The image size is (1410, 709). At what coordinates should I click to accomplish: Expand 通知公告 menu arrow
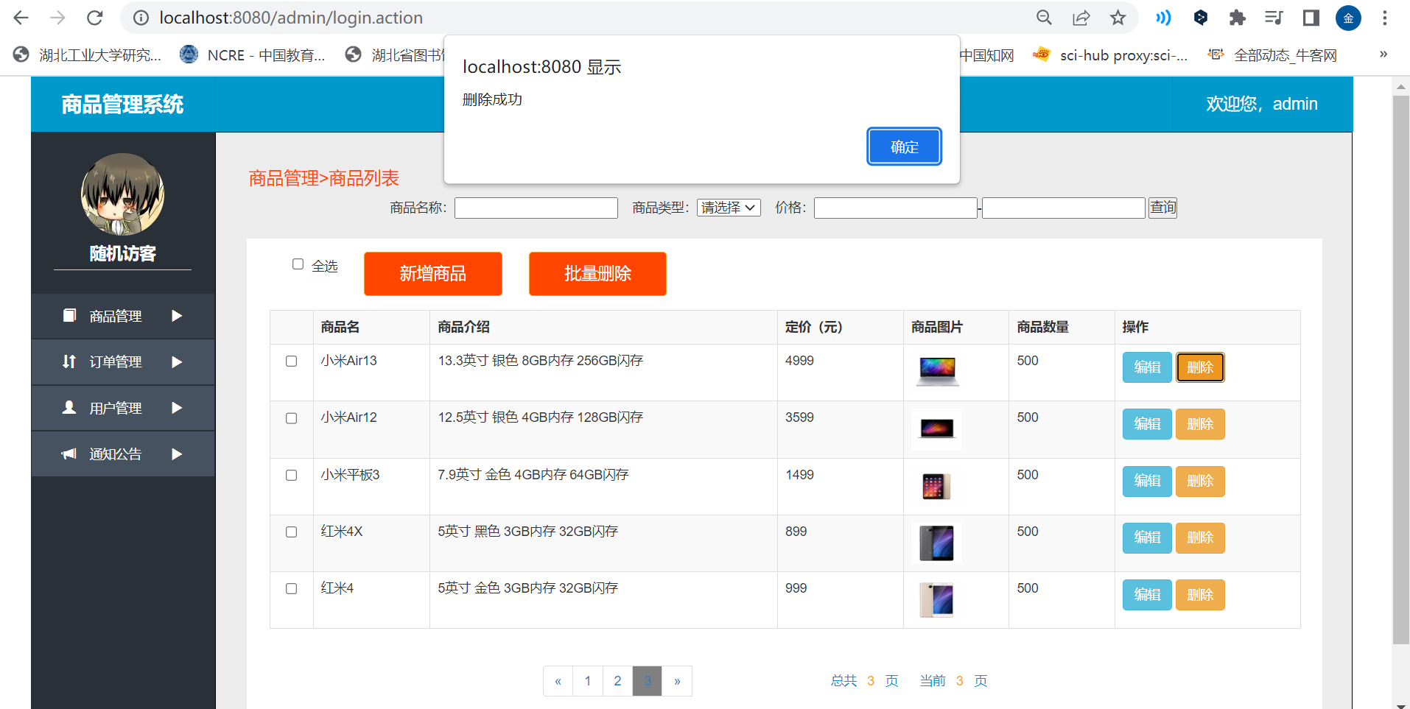[177, 454]
